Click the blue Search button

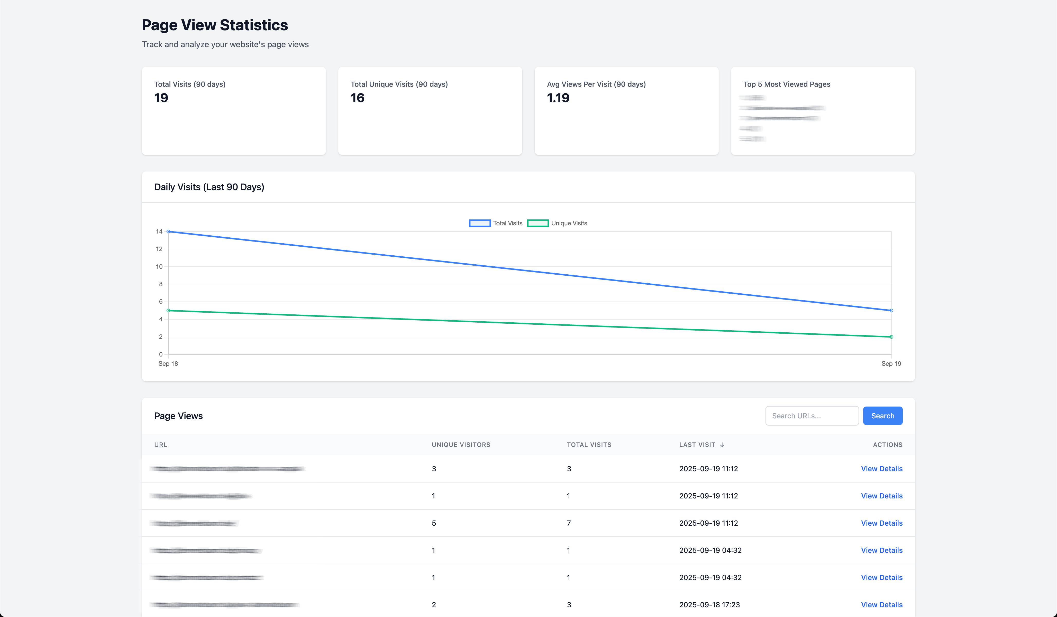point(882,416)
